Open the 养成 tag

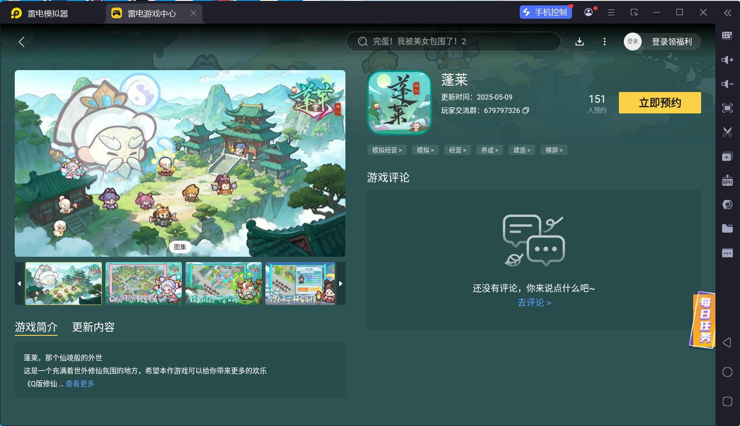pos(490,150)
